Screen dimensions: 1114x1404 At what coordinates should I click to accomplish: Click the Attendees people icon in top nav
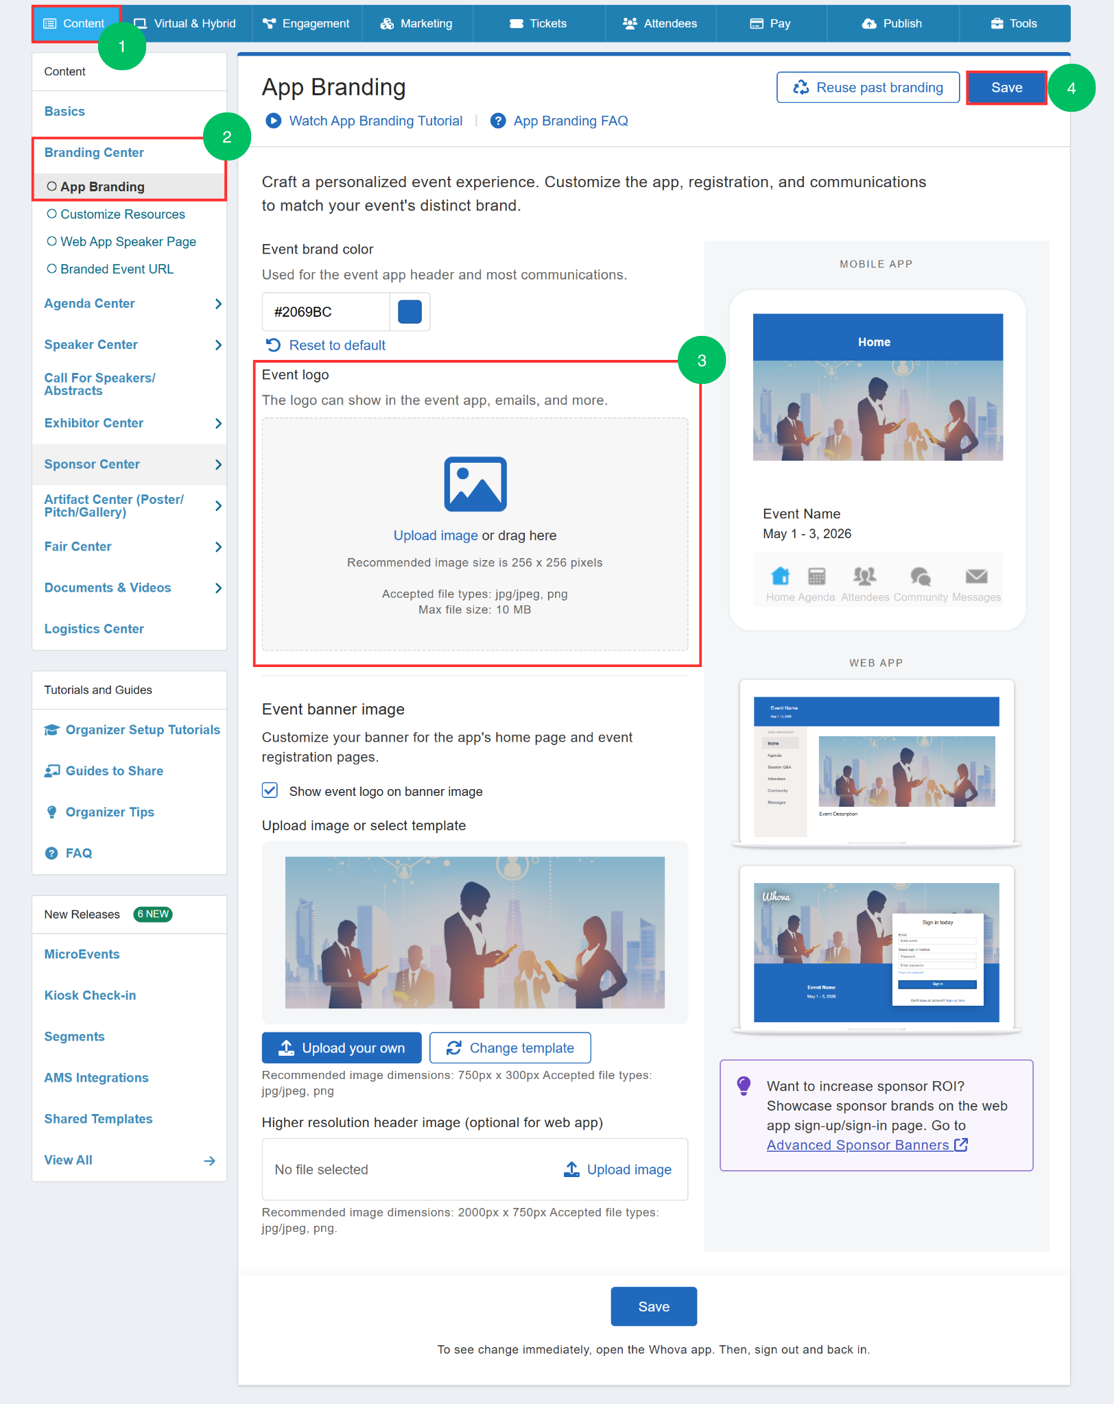(x=630, y=24)
